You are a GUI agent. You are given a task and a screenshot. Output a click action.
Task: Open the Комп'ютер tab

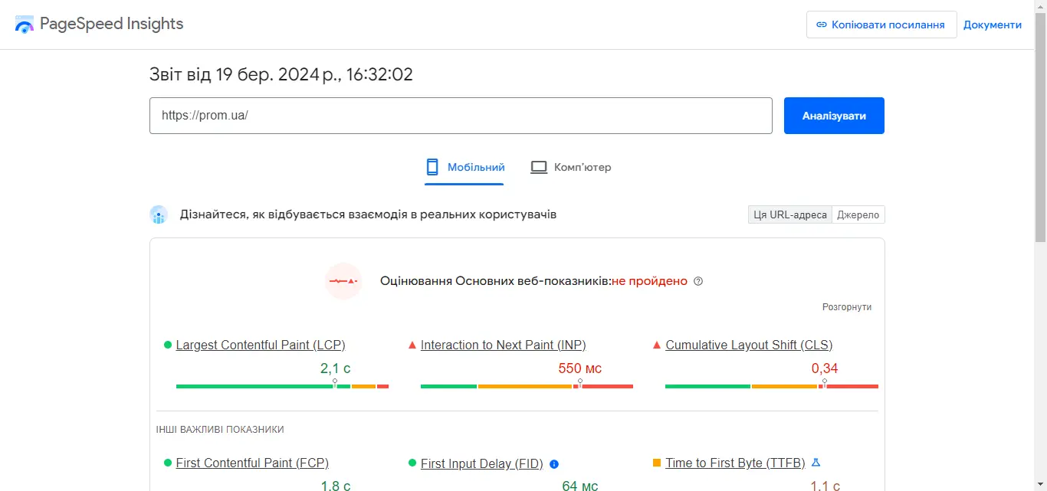[x=571, y=166]
